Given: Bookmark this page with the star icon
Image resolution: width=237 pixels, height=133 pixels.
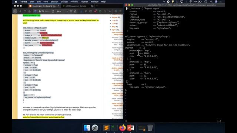Looking at the screenshot, I should pyautogui.click(x=75, y=11).
